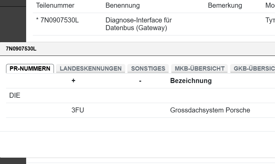Viewport: 275px width, 164px height.
Task: Go to the GKB-ÜBERSICHT tab
Action: tap(253, 69)
